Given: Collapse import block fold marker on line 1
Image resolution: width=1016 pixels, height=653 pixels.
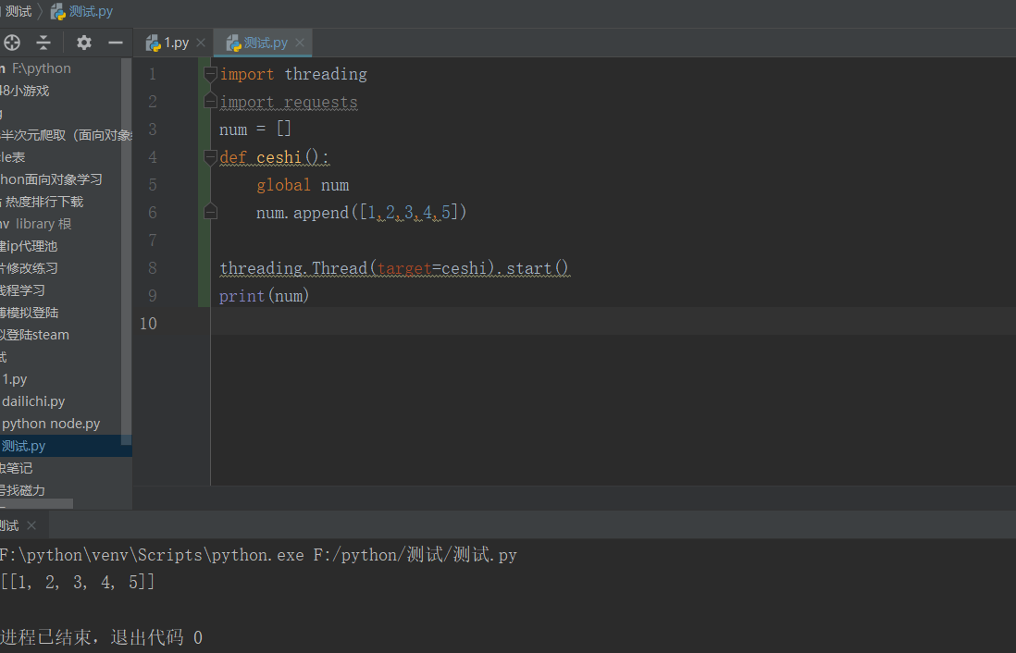Looking at the screenshot, I should point(210,73).
